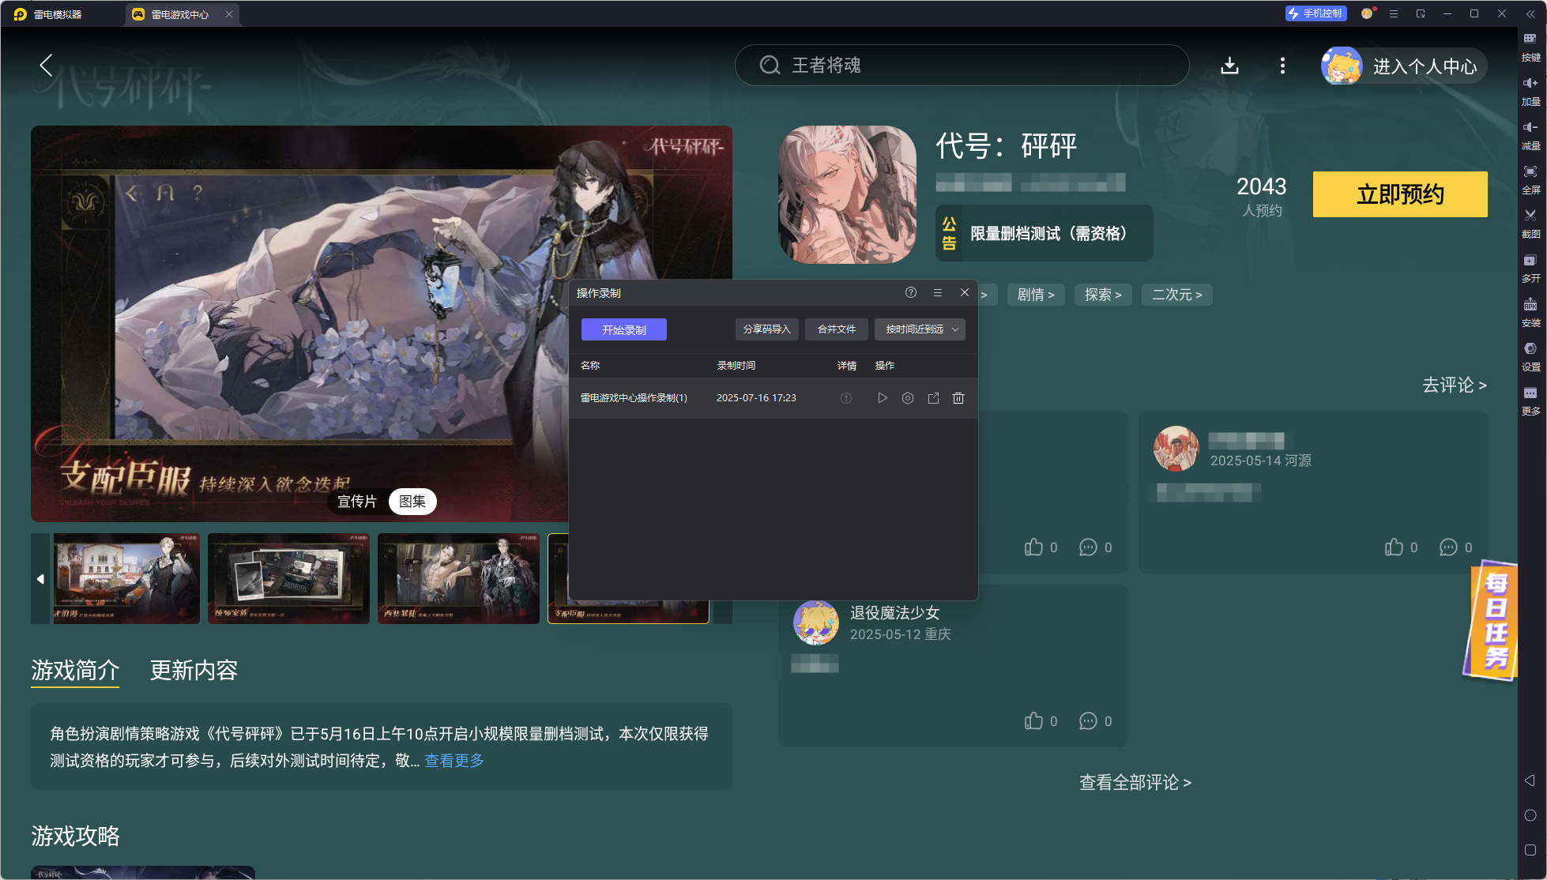Screen dimensions: 1547x880
Task: Open the 操作录制 panel hamburger menu
Action: coord(938,292)
